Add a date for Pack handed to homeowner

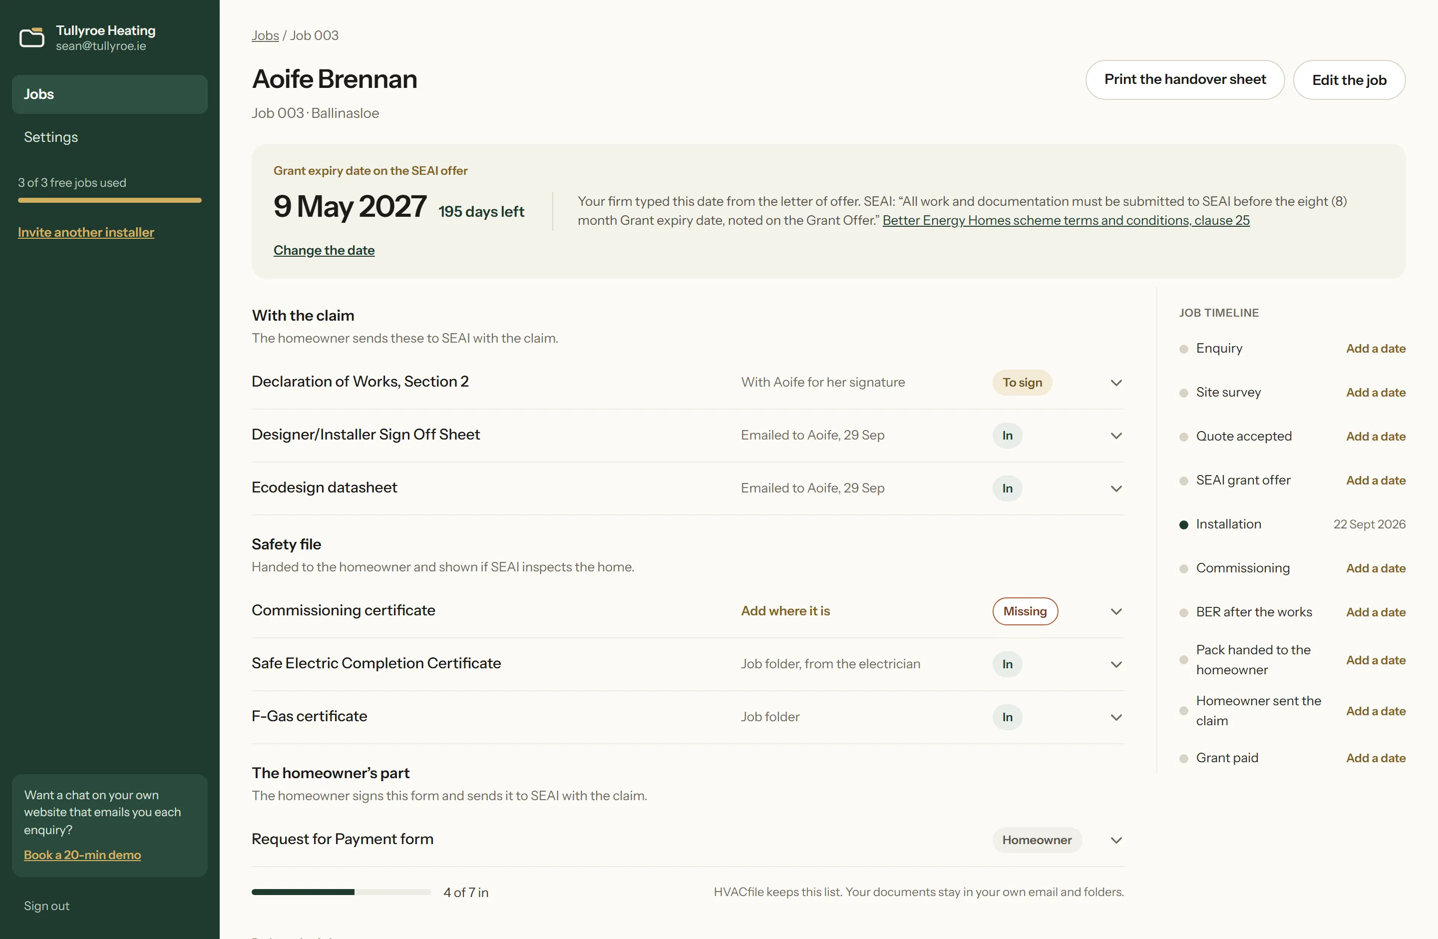pos(1375,660)
